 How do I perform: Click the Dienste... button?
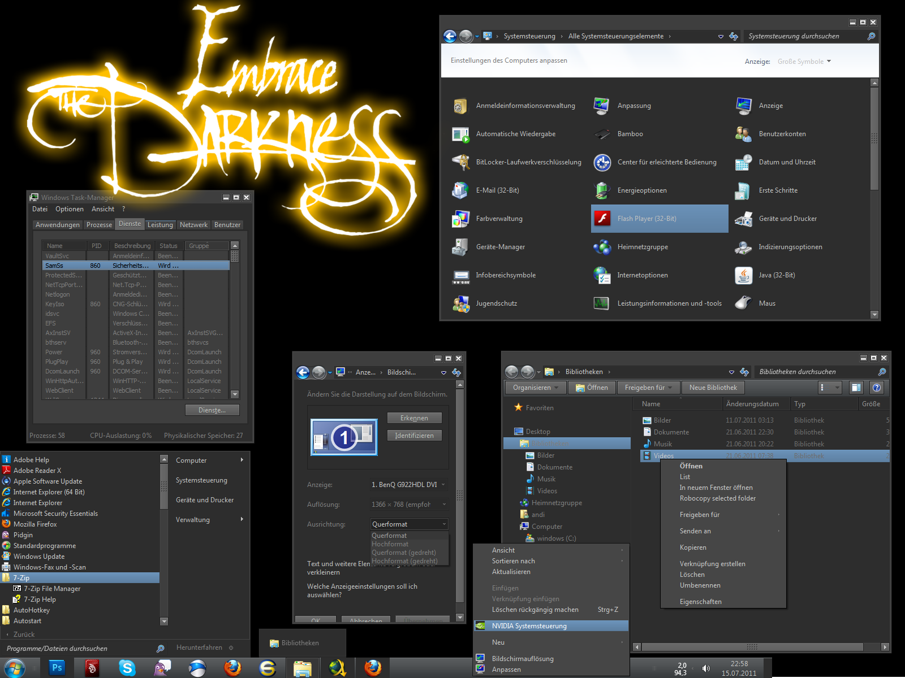212,410
